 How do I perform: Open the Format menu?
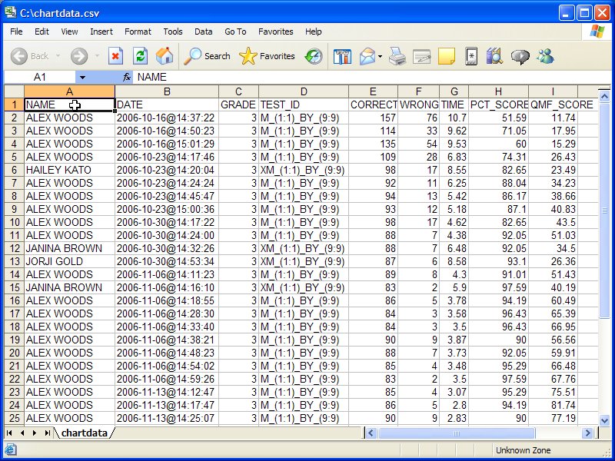click(x=138, y=32)
